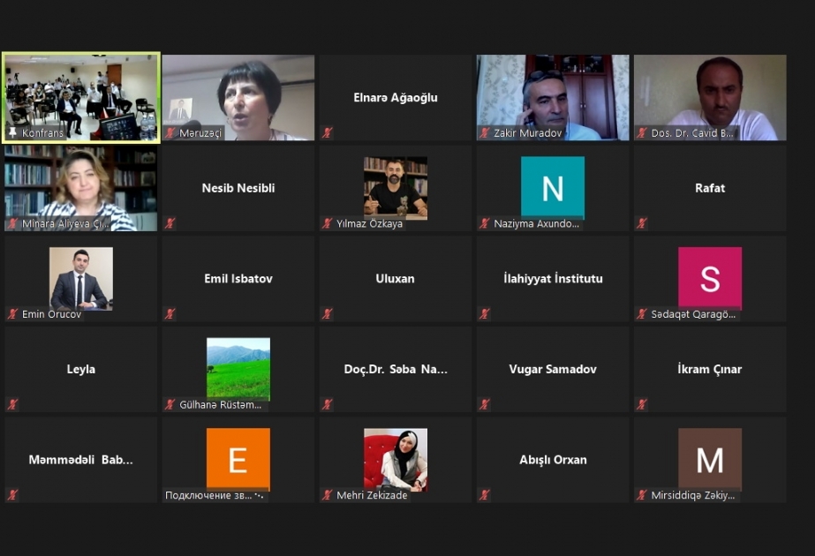
Task: Click the muted mic icon next to Gülhanə Rüstəm
Action: click(170, 404)
